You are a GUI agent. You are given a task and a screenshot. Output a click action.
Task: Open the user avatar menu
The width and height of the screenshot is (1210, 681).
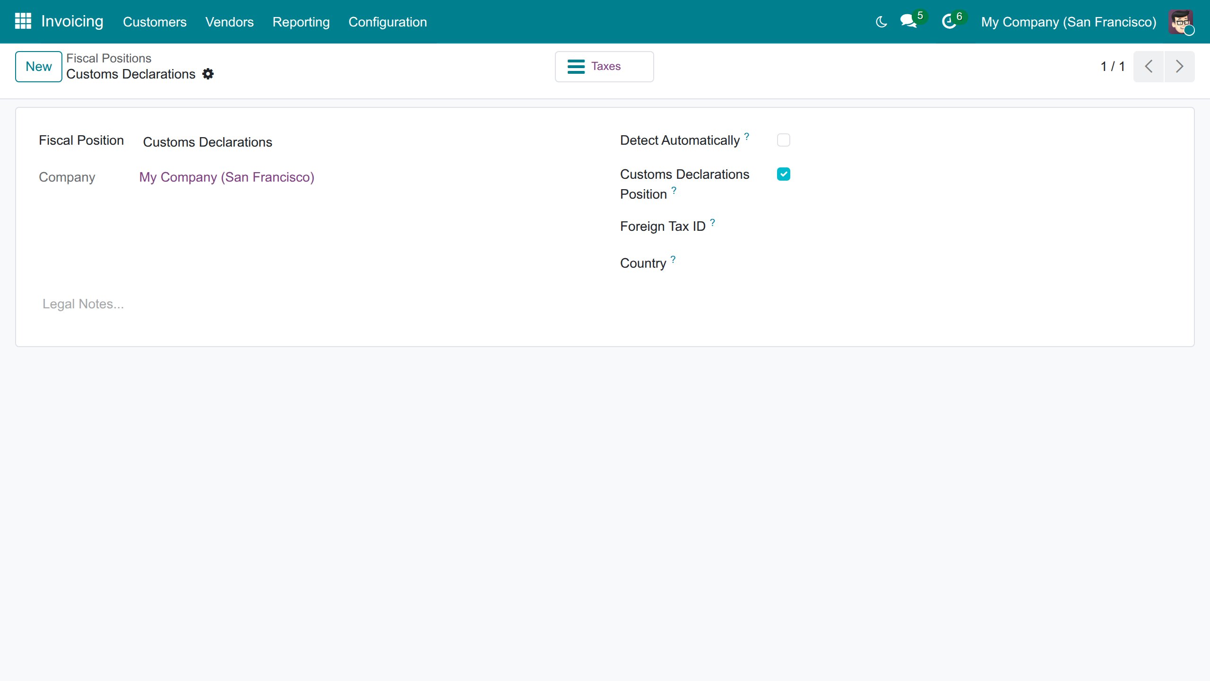1181,22
